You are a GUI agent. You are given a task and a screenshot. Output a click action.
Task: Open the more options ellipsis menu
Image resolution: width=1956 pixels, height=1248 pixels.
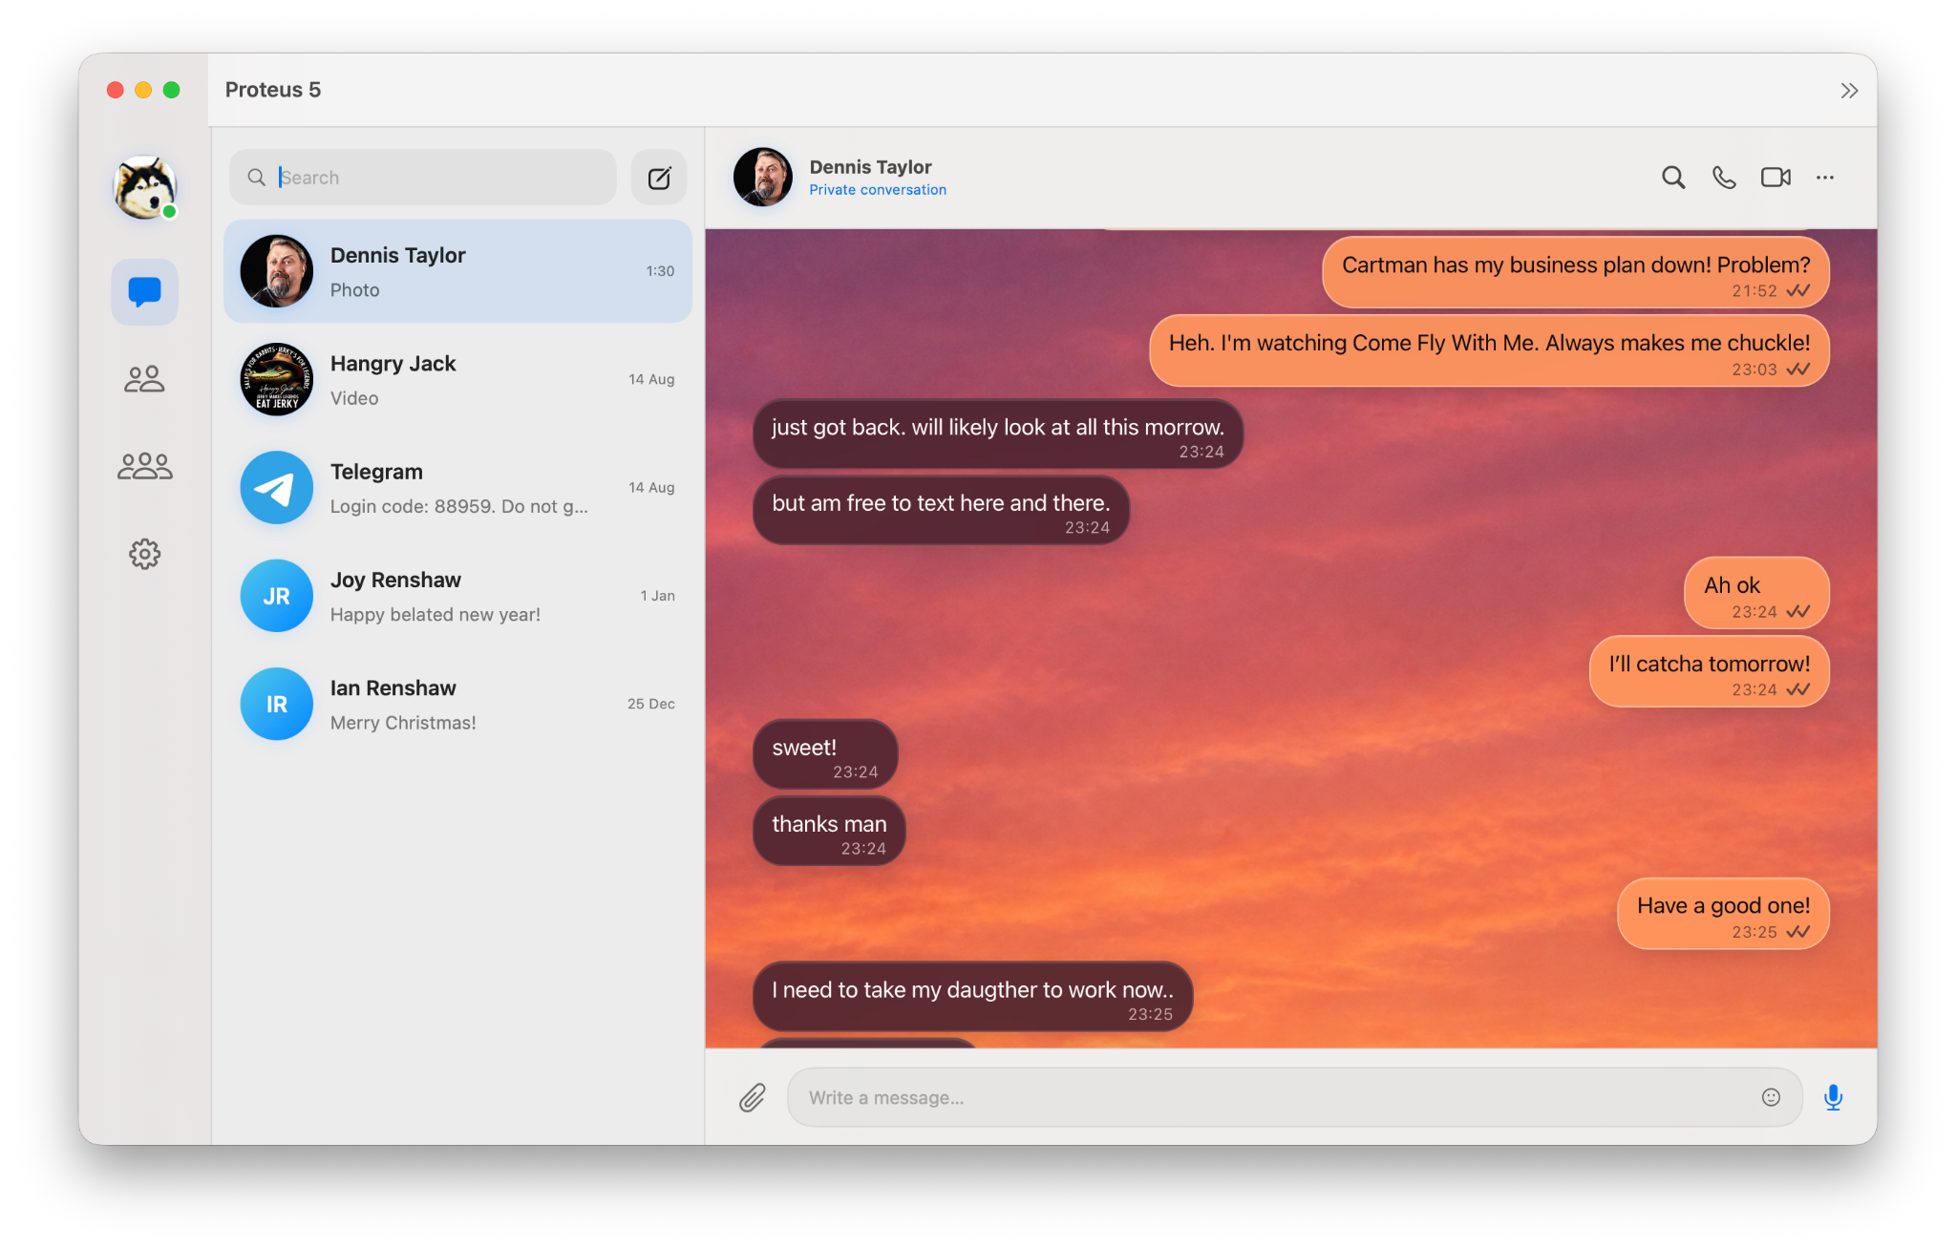tap(1825, 178)
